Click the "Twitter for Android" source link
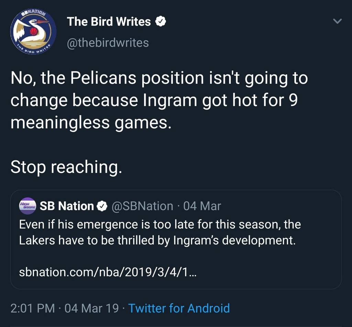The height and width of the screenshot is (327, 352). (x=179, y=307)
